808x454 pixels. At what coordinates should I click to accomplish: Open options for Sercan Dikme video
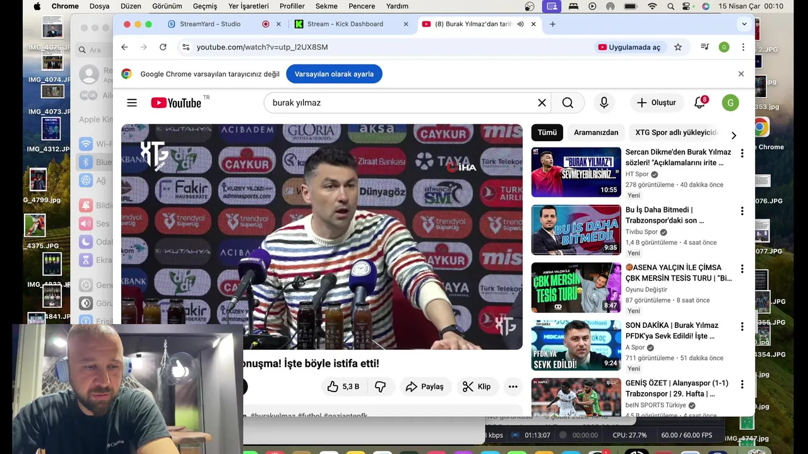tap(742, 153)
